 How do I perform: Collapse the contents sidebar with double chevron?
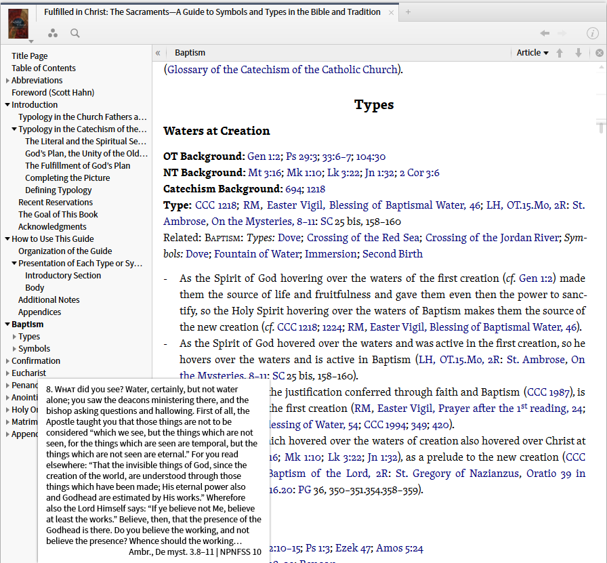click(158, 53)
